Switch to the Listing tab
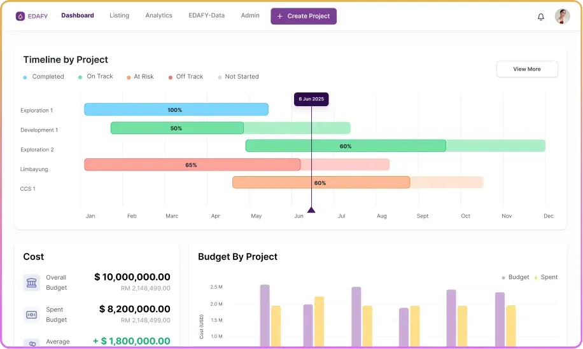Screen dimensions: 583x349 click(x=119, y=16)
